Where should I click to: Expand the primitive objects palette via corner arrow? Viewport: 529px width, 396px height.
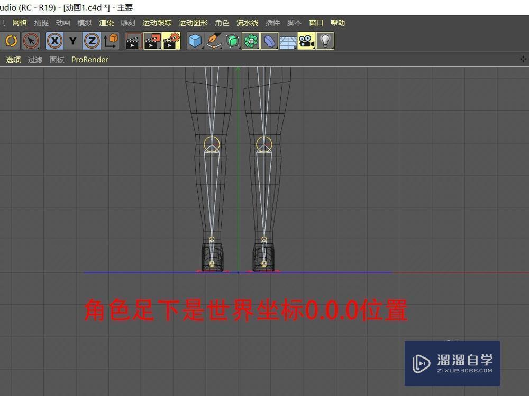[x=202, y=47]
